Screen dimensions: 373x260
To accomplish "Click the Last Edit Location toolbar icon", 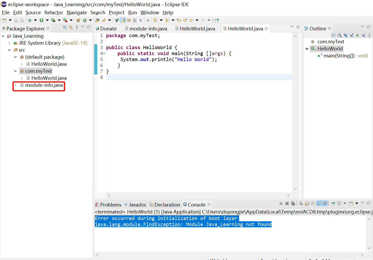I will 179,20.
